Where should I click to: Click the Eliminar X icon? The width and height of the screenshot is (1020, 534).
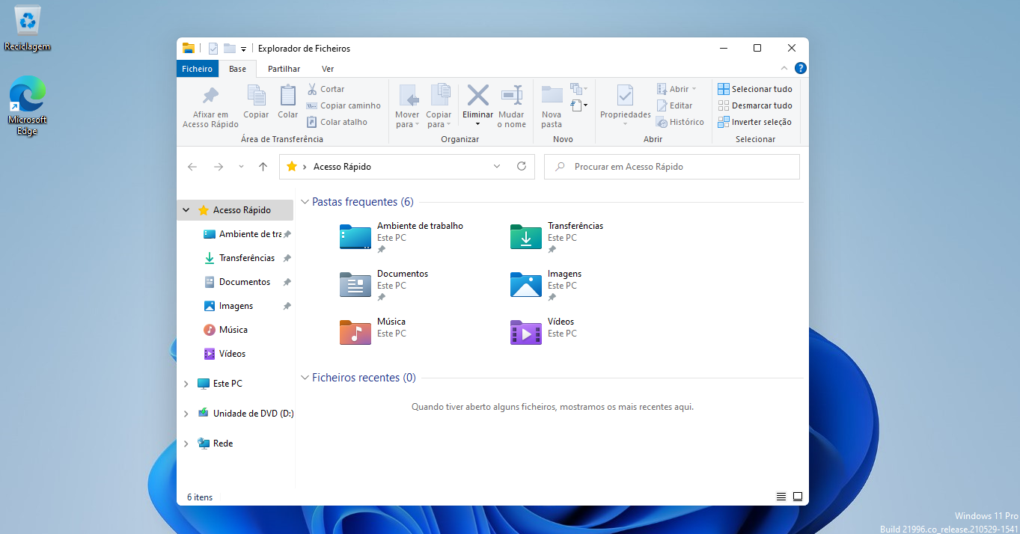pos(477,95)
